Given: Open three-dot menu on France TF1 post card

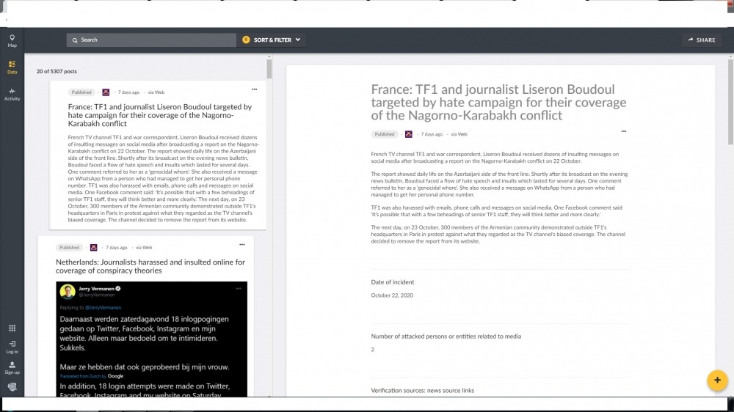Looking at the screenshot, I should coord(254,89).
